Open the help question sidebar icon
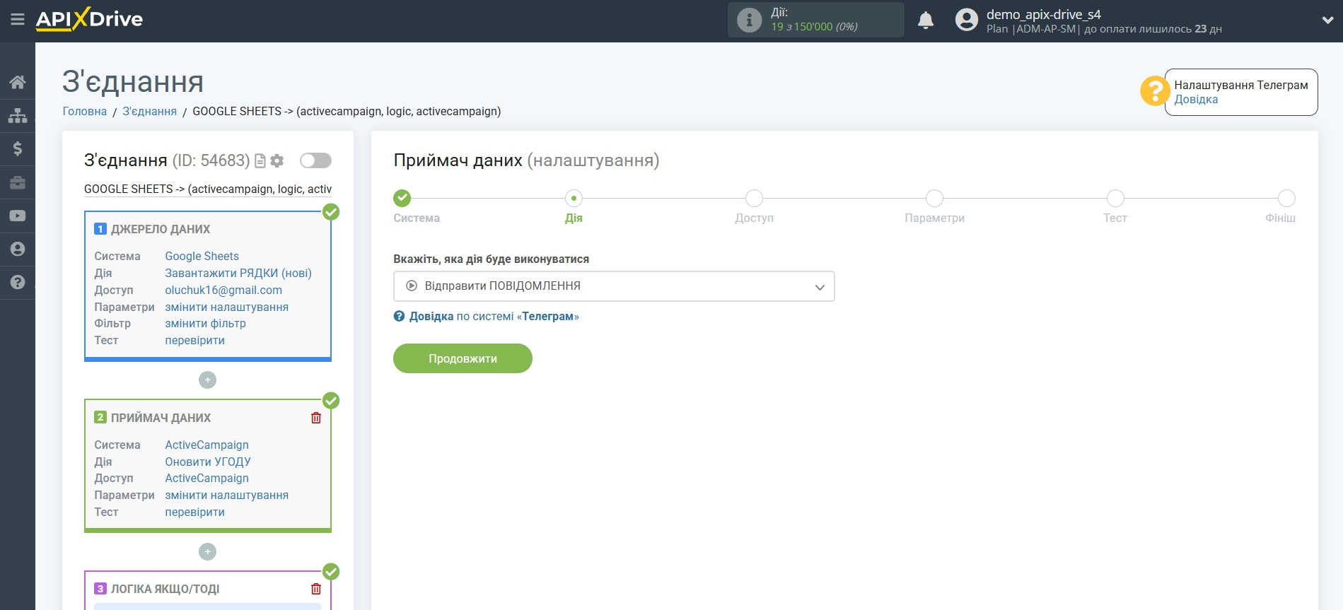The width and height of the screenshot is (1343, 610). pyautogui.click(x=18, y=282)
